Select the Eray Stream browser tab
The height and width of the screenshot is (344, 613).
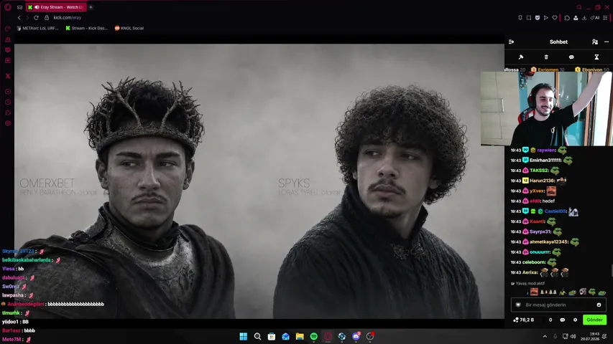tap(57, 7)
